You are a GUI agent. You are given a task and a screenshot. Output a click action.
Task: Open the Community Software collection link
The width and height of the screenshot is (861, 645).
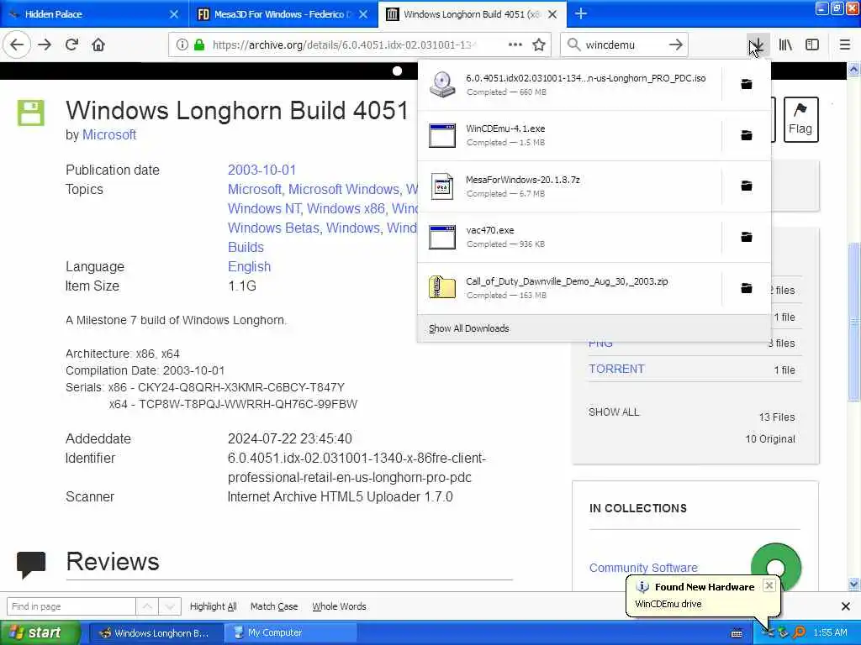(x=643, y=568)
